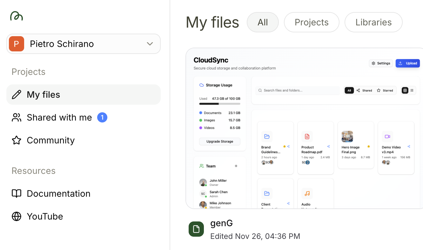Switch to the Projects tab
The width and height of the screenshot is (423, 250).
[x=311, y=22]
